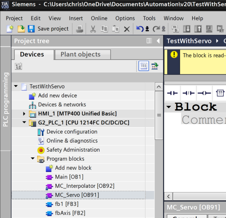Open Devices & networks
Image resolution: width=226 pixels, height=218 pixels.
tap(62, 105)
